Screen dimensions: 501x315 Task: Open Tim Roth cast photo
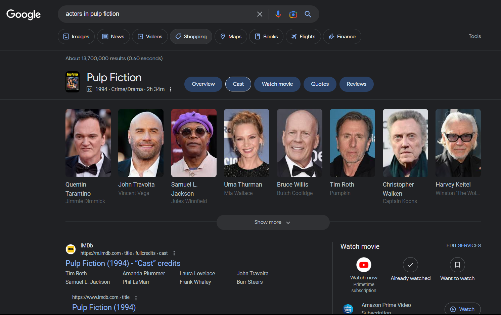(x=352, y=143)
